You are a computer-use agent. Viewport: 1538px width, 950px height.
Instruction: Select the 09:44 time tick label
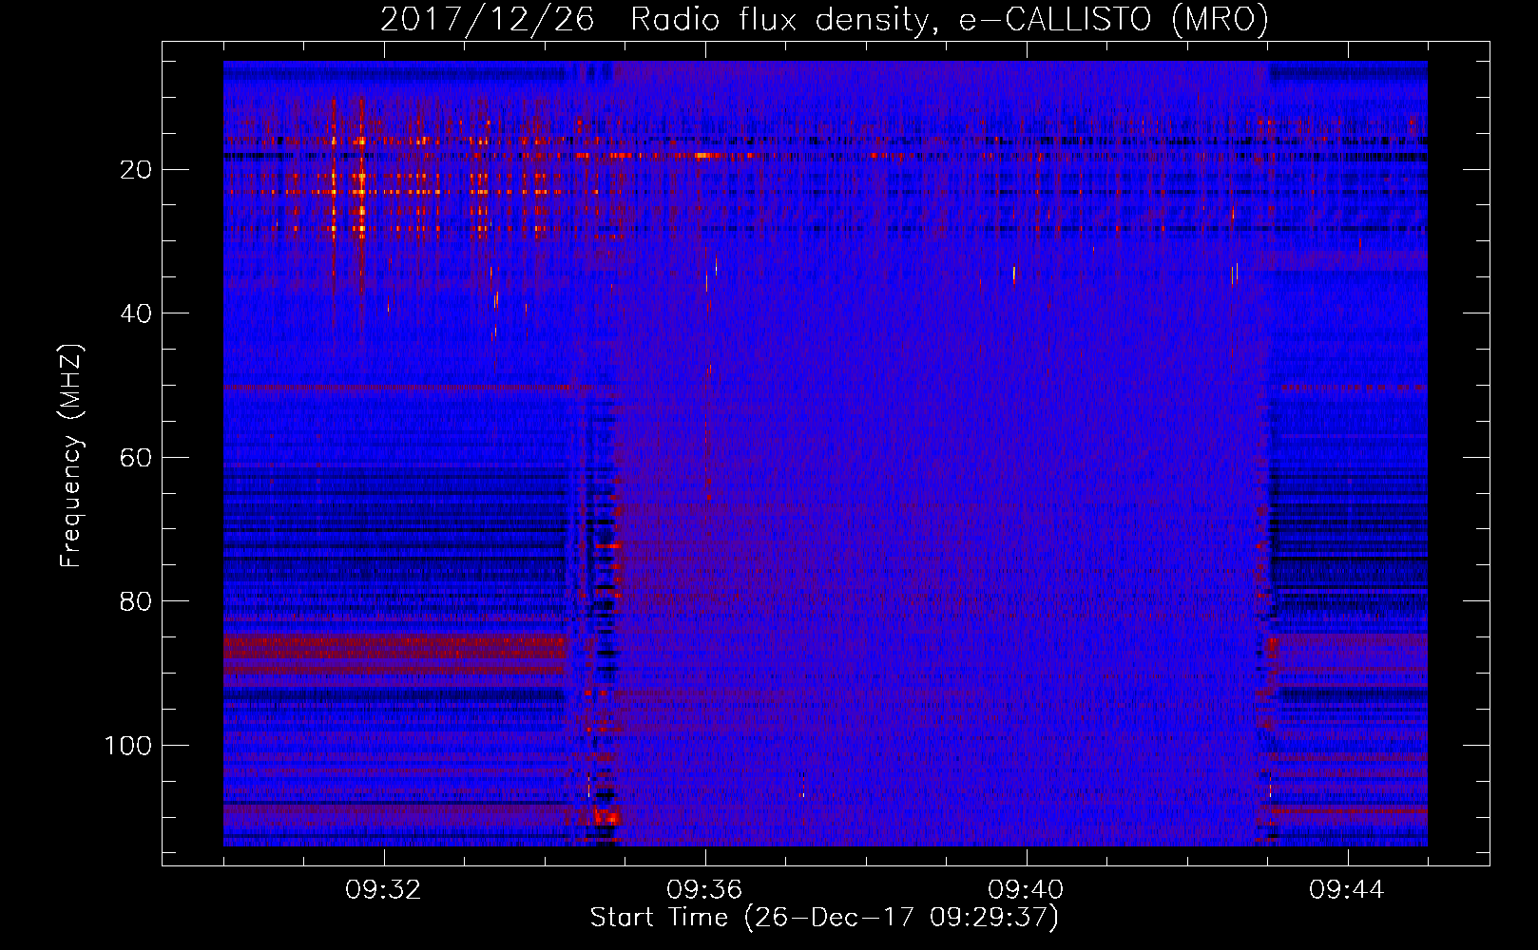click(1347, 890)
